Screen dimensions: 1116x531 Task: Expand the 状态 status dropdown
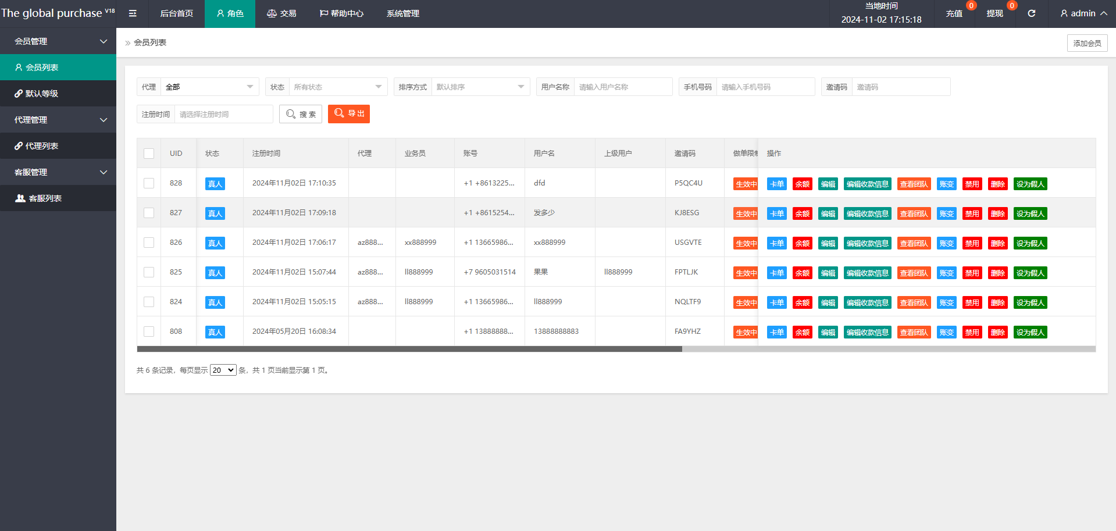click(337, 87)
